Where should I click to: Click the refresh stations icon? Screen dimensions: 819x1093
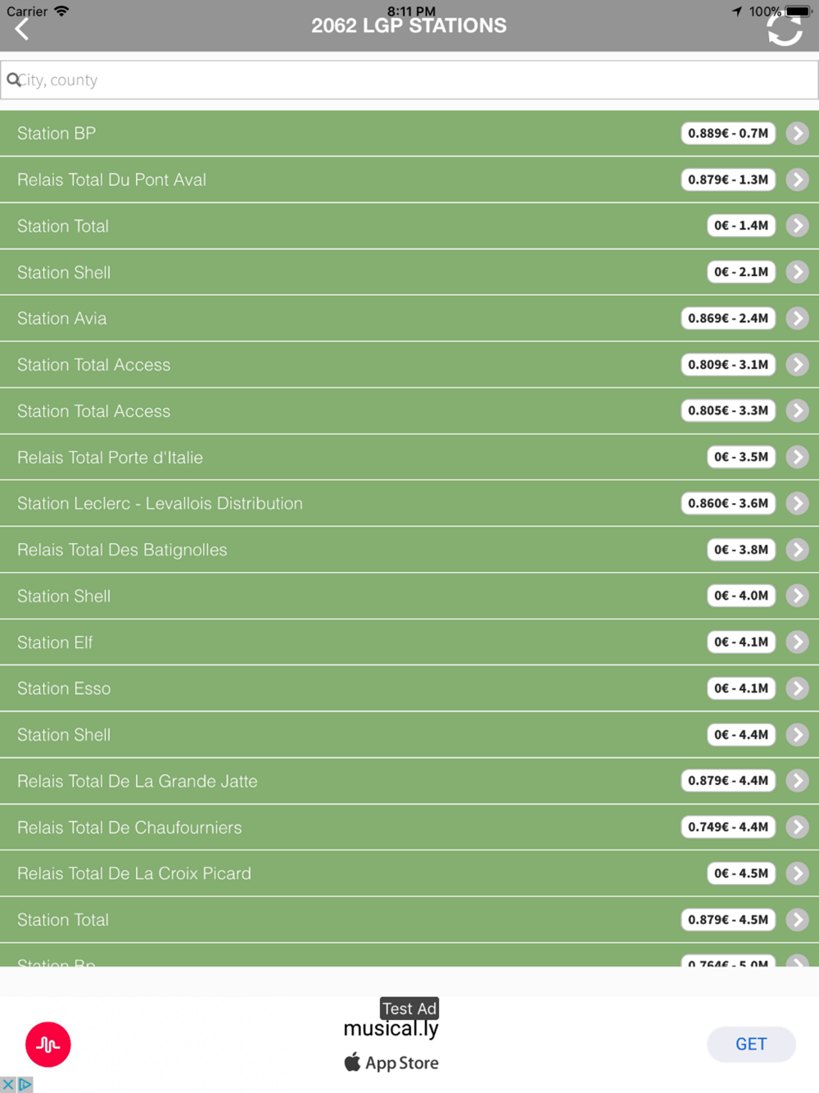point(784,29)
